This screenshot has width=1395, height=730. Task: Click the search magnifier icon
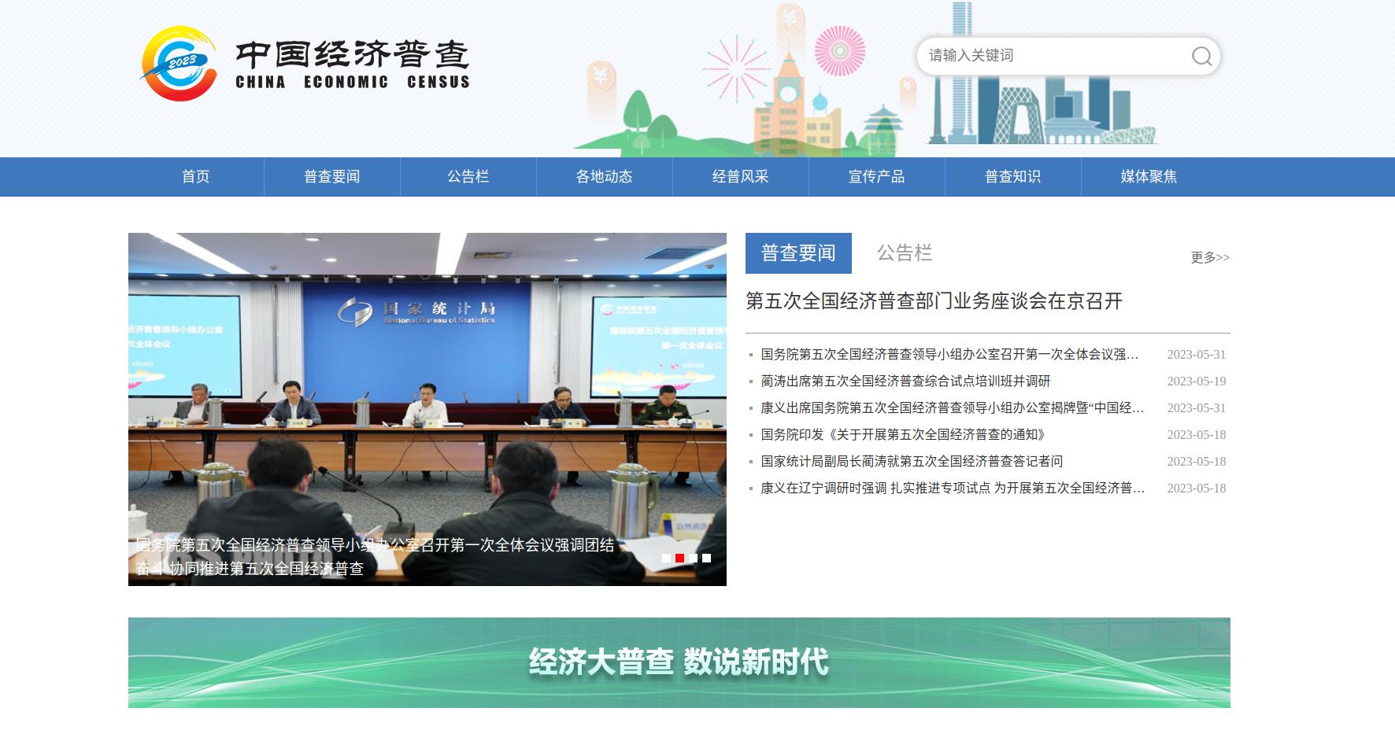(1201, 56)
